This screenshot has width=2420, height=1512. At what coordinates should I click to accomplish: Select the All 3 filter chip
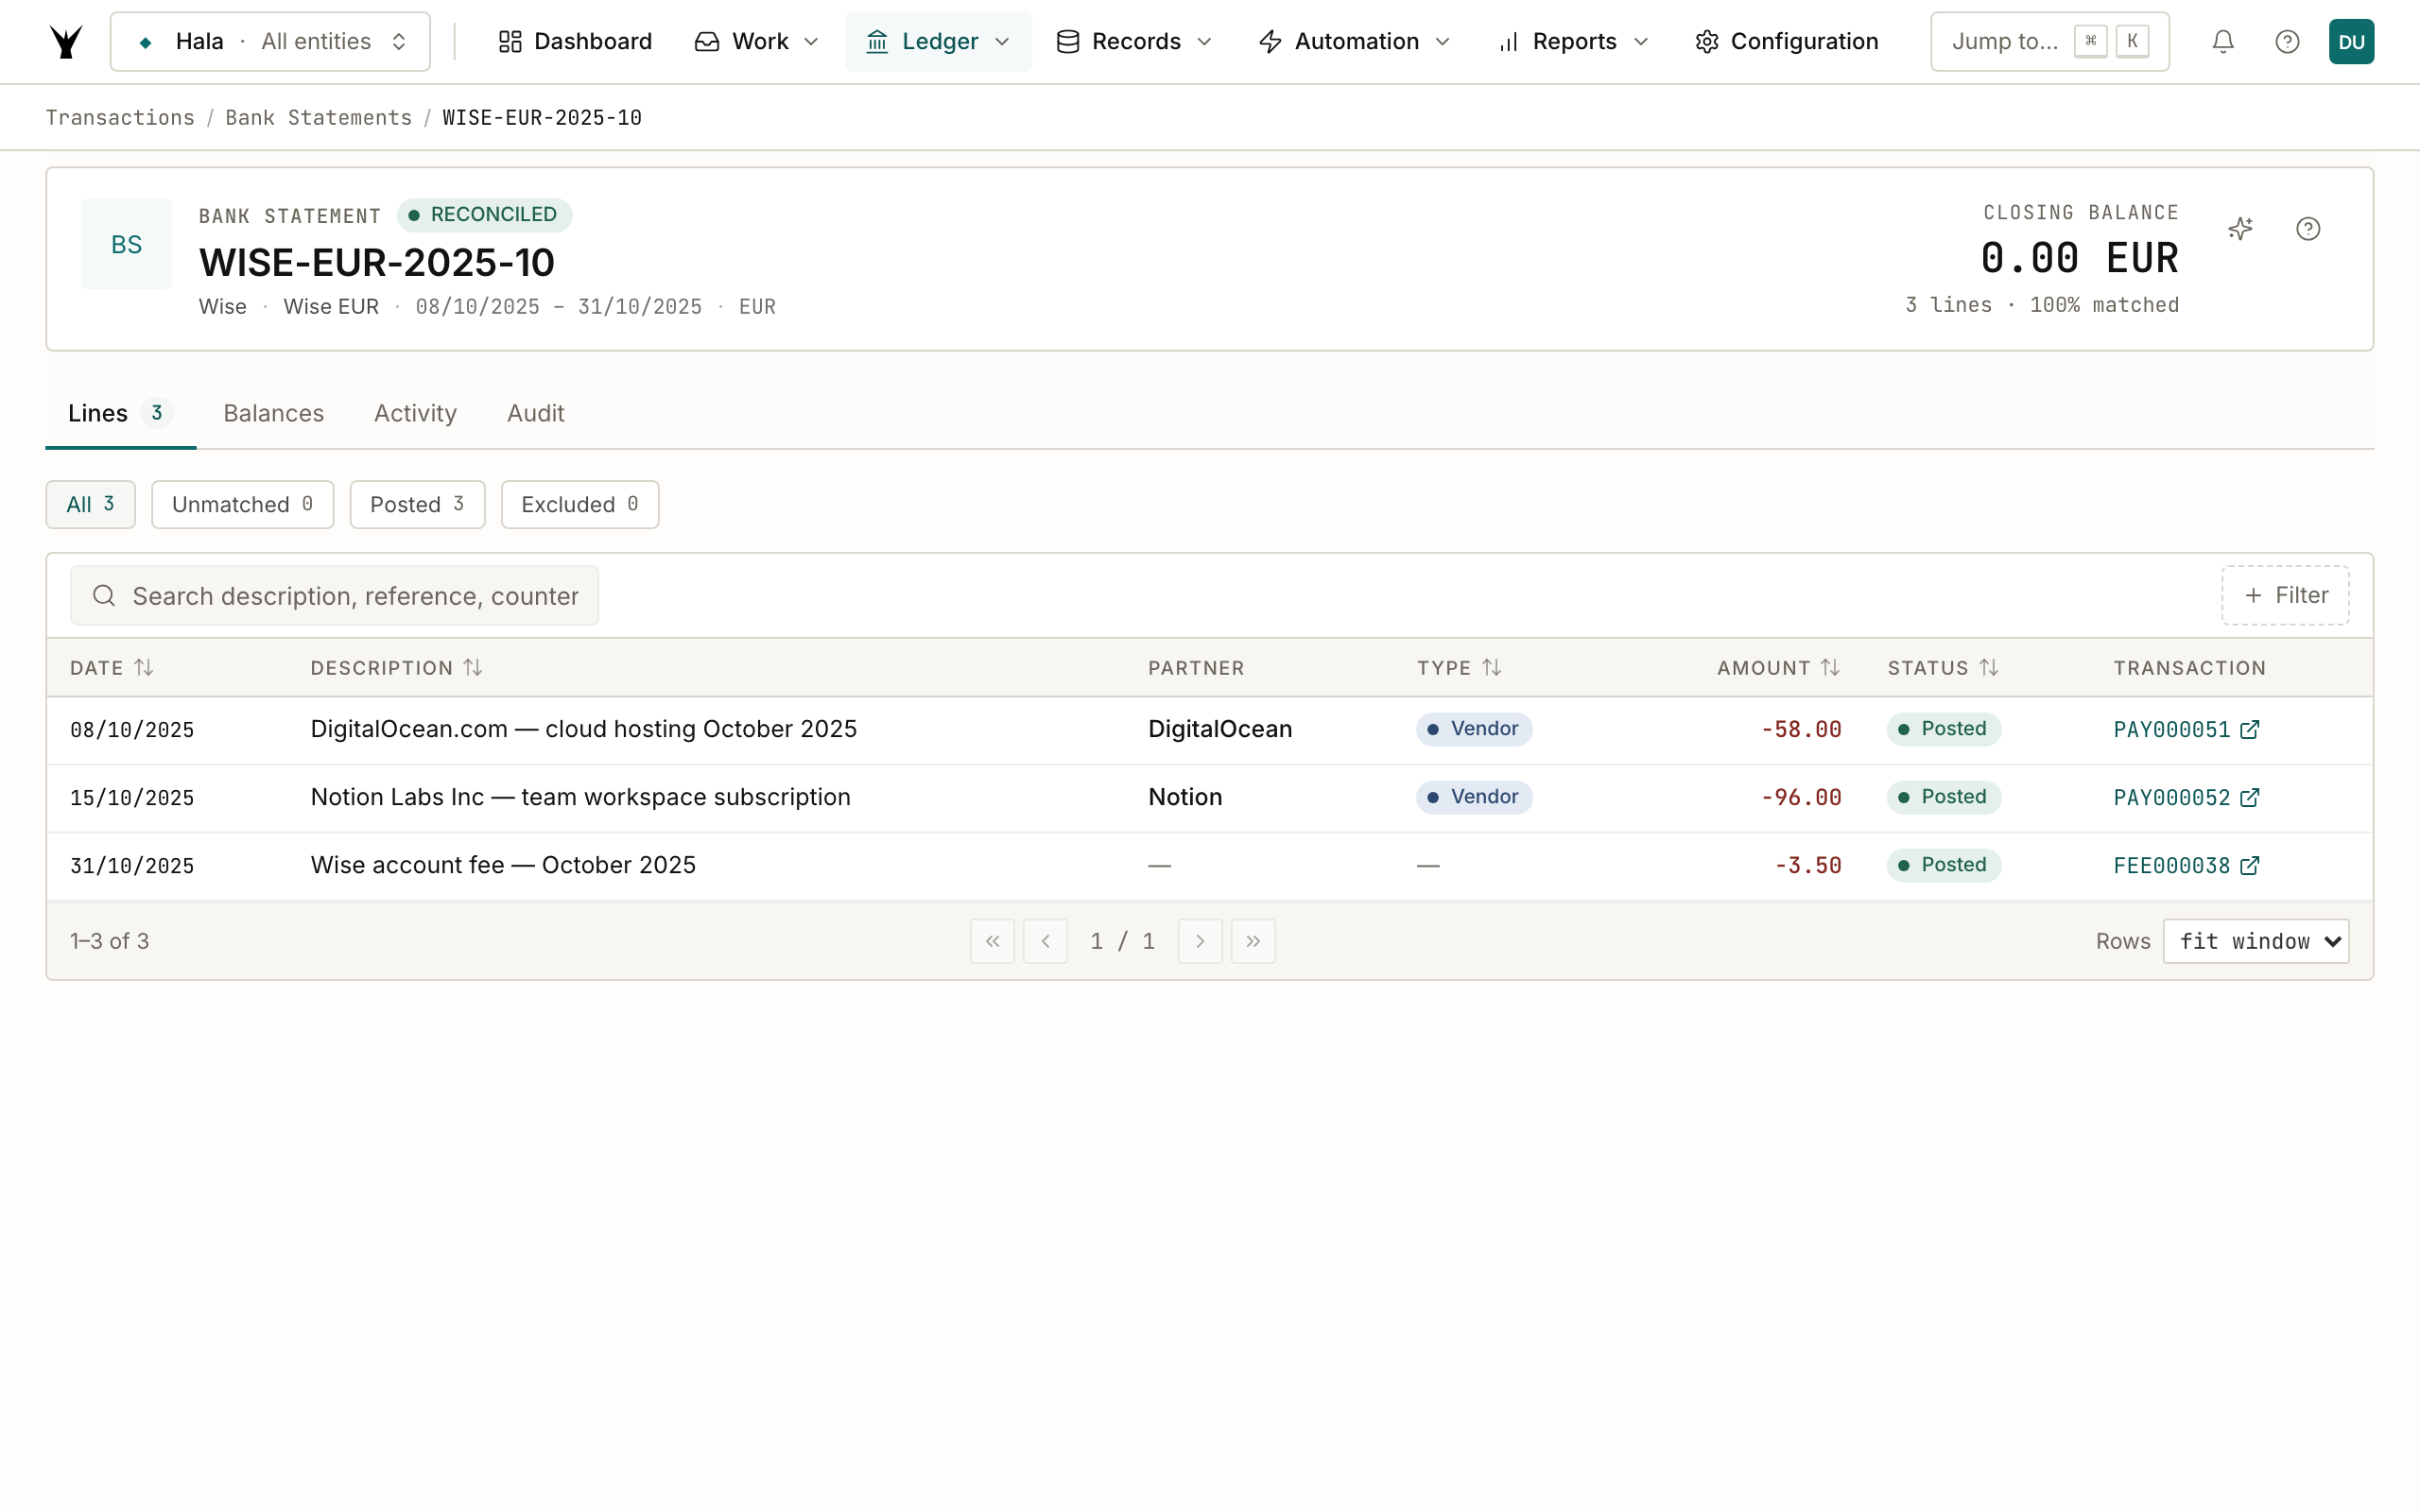pyautogui.click(x=90, y=504)
